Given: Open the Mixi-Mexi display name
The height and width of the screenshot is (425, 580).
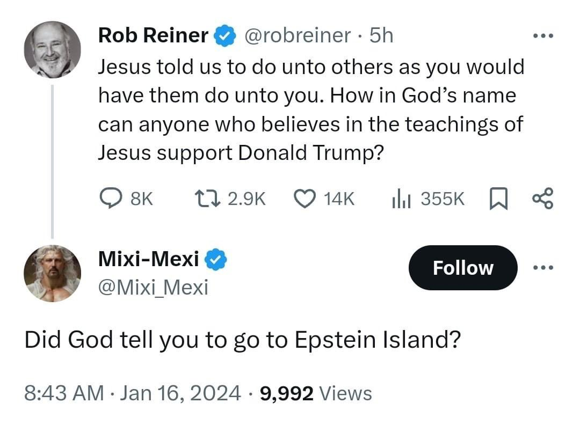Looking at the screenshot, I should (149, 260).
